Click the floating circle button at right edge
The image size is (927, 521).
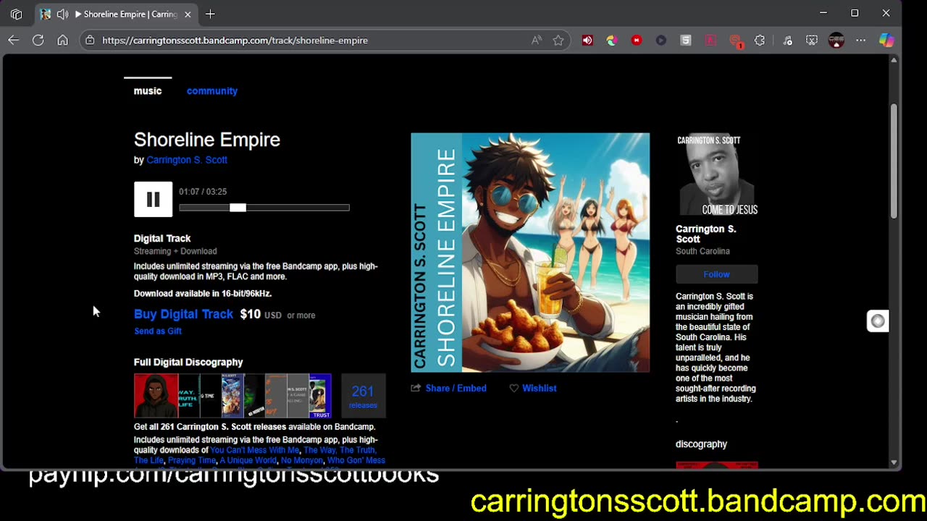(878, 321)
